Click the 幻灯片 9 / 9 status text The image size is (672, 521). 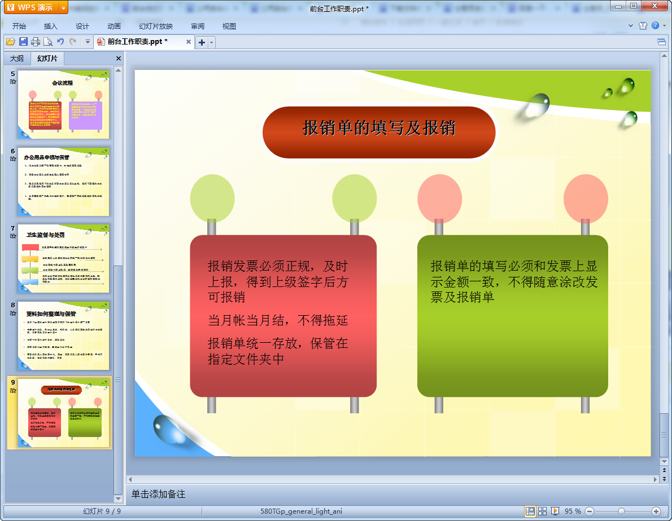(102, 511)
